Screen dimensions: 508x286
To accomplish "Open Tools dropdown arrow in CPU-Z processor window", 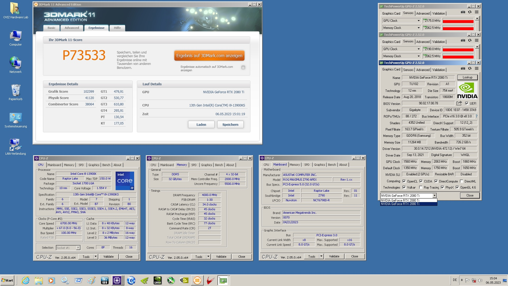I will pos(96,257).
